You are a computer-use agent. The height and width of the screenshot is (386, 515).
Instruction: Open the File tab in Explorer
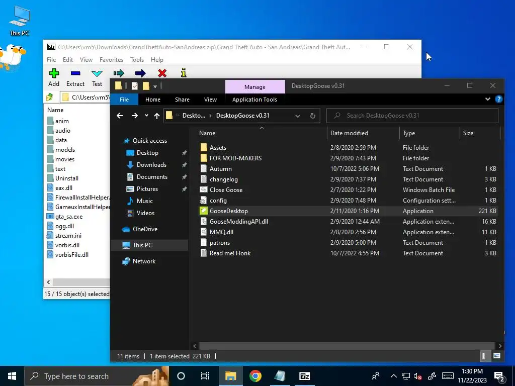124,100
